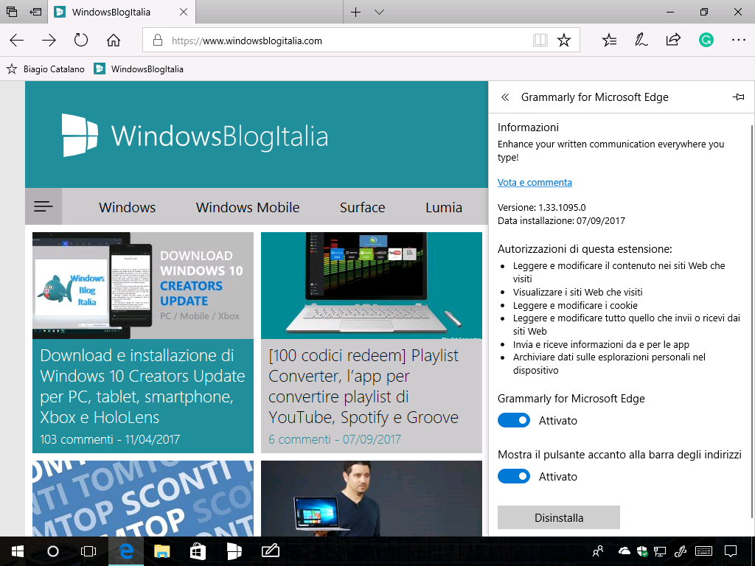Open the SCONTI article thumbnail
The height and width of the screenshot is (566, 755).
[x=143, y=498]
